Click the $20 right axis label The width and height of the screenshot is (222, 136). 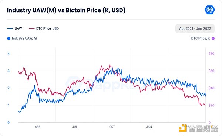211,105
